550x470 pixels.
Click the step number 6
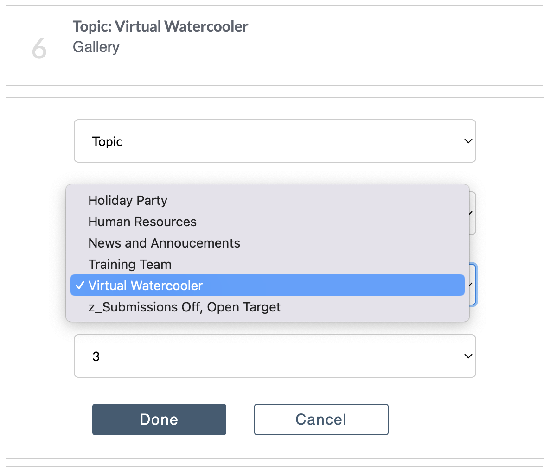39,49
